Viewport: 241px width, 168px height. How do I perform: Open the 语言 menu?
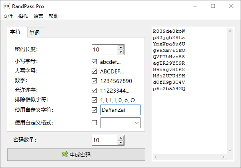pos(38,16)
